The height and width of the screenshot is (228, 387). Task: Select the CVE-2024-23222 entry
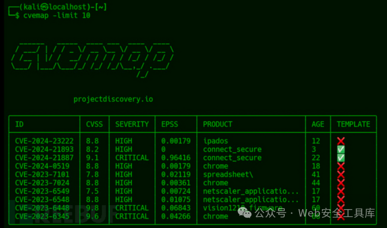coord(45,141)
